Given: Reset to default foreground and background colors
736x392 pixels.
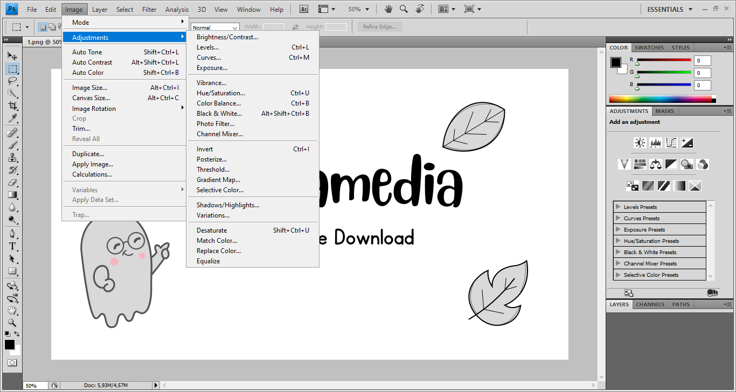Looking at the screenshot, I should pos(7,334).
